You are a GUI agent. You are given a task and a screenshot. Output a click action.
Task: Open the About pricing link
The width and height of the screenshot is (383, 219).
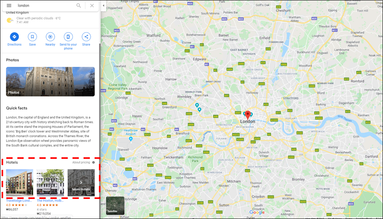(81, 162)
